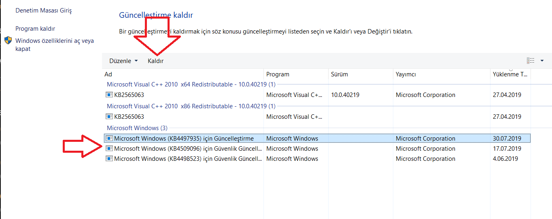Click Microsoft Windows program cell in KB4498523 row
Image resolution: width=552 pixels, height=219 pixels.
point(292,159)
